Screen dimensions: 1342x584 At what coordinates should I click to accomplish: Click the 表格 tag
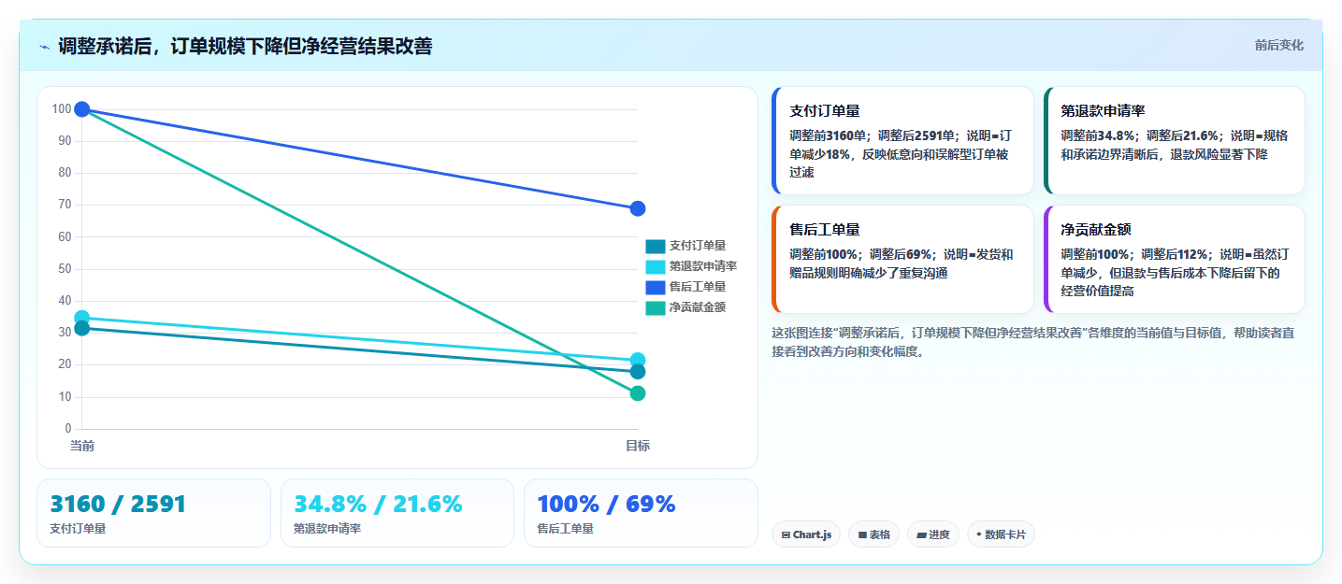pyautogui.click(x=873, y=534)
